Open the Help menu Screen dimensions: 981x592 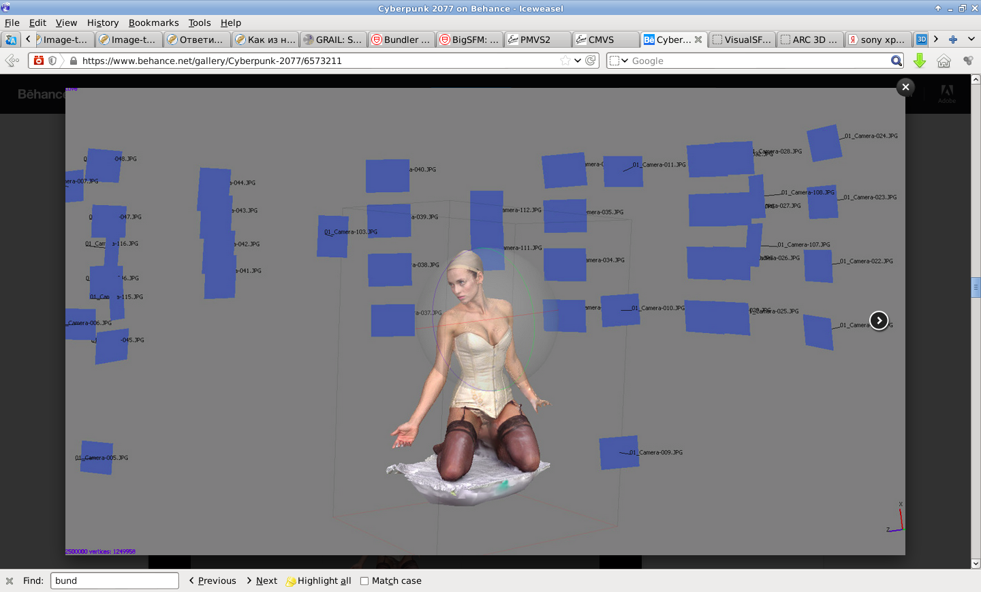click(231, 22)
